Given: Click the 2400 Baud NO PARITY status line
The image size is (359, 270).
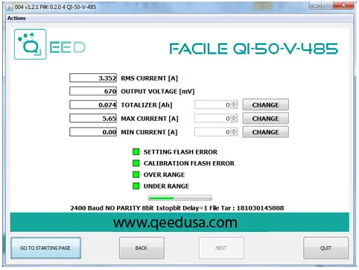Looking at the screenshot, I should pos(177,208).
